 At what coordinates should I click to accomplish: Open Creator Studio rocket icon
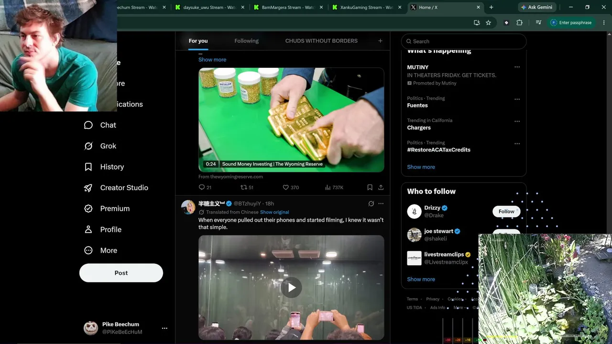click(x=88, y=188)
